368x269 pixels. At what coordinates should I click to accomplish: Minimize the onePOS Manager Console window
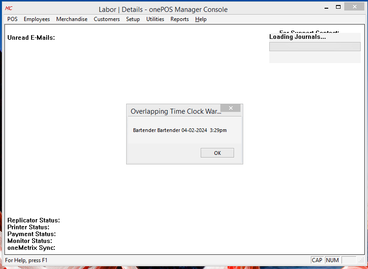[x=326, y=7]
